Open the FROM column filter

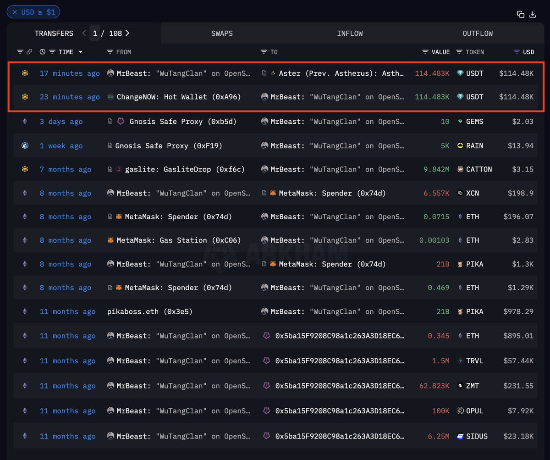(x=110, y=52)
